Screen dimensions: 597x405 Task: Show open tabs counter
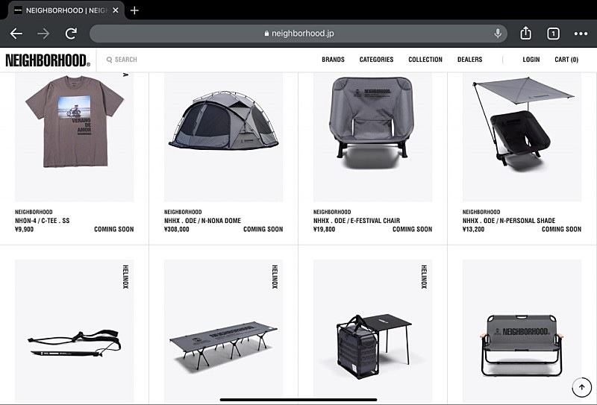click(553, 34)
